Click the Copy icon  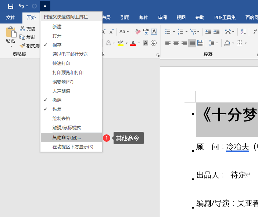22,37
